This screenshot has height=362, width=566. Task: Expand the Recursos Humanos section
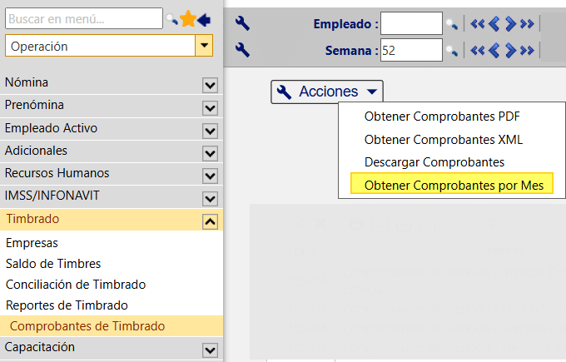point(210,175)
